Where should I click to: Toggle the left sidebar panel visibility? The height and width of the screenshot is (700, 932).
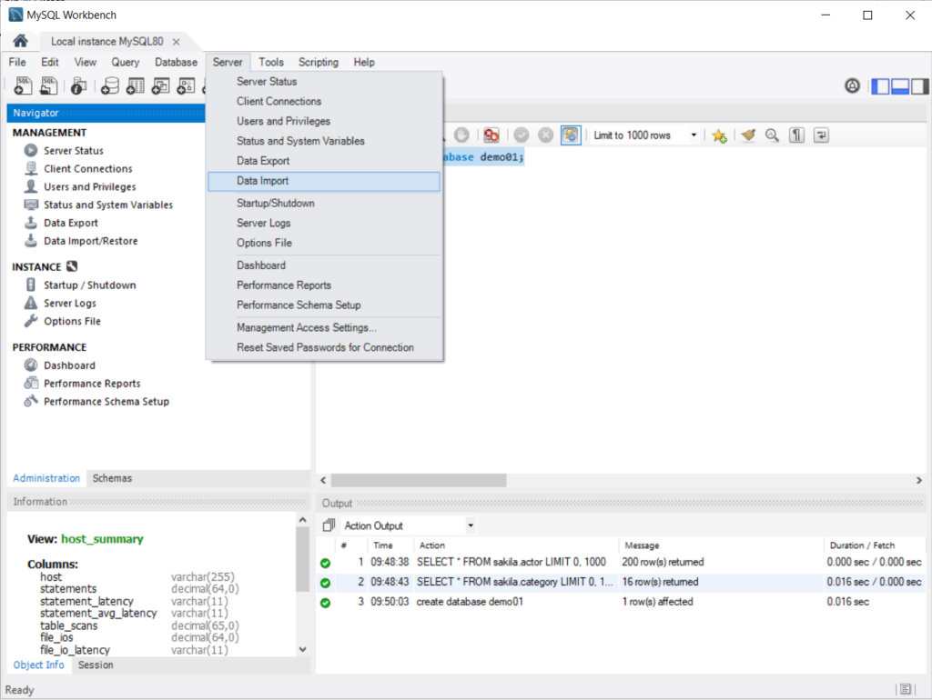(880, 86)
